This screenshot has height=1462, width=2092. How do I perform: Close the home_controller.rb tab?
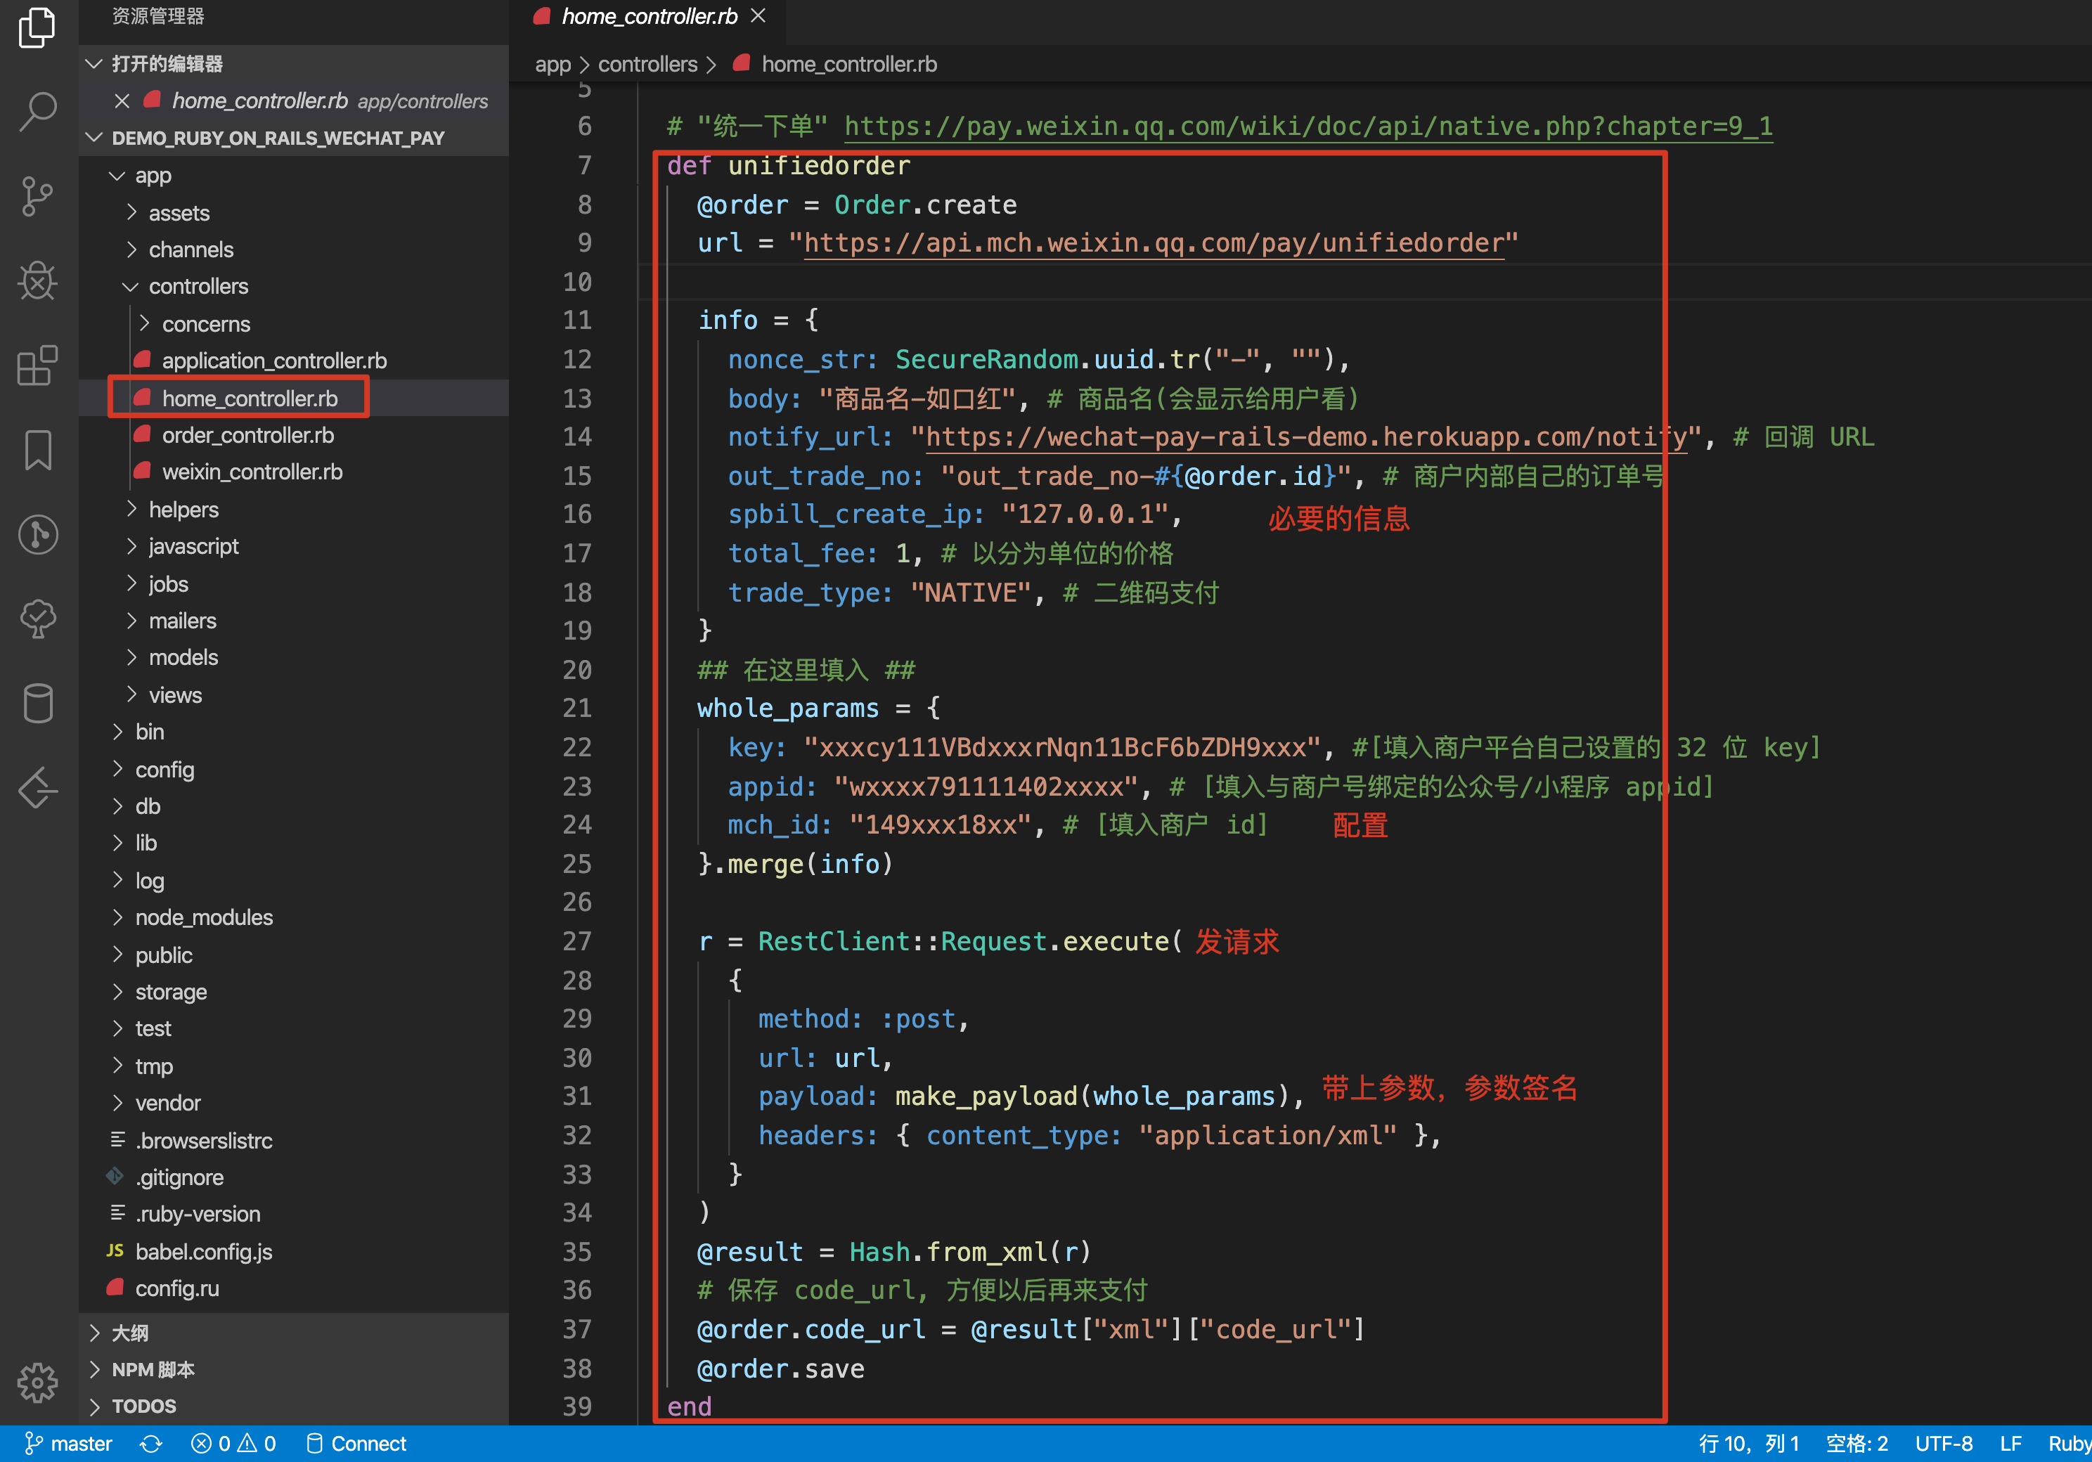758,16
